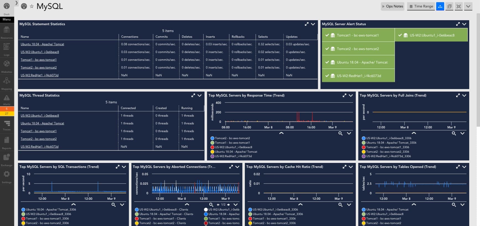Open MySQL Statement Statistics widget menu
This screenshot has width=480, height=226.
click(313, 24)
